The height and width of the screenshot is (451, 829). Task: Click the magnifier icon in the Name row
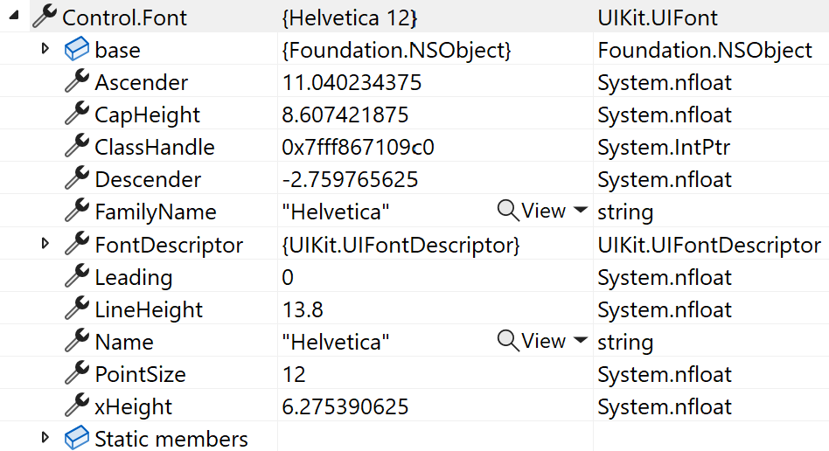508,341
